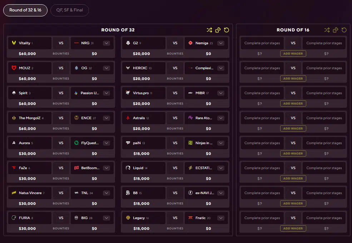The height and width of the screenshot is (243, 352).
Task: Open the FlyQuest opponent dropdown
Action: point(106,143)
